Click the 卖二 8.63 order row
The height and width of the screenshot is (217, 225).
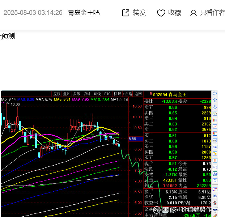tap(178, 124)
